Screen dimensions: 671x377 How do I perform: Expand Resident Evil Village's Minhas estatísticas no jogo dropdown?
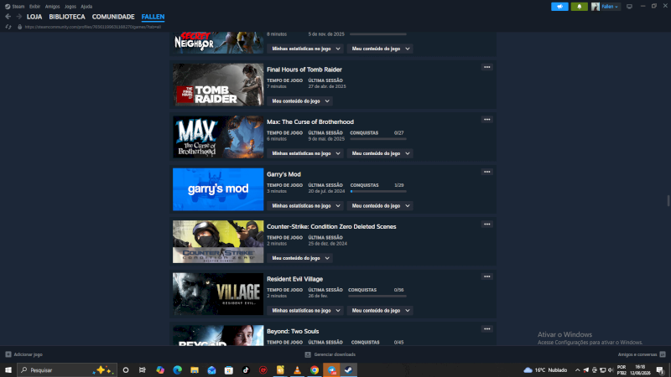(305, 311)
